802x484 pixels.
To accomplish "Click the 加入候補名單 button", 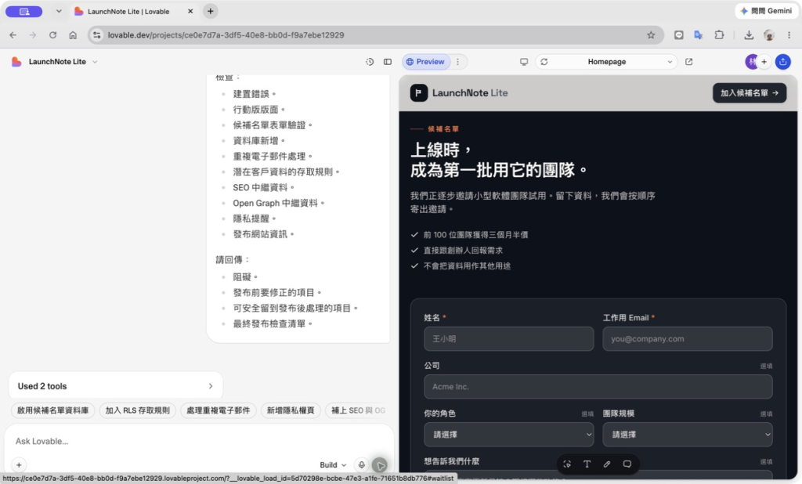I will point(750,92).
